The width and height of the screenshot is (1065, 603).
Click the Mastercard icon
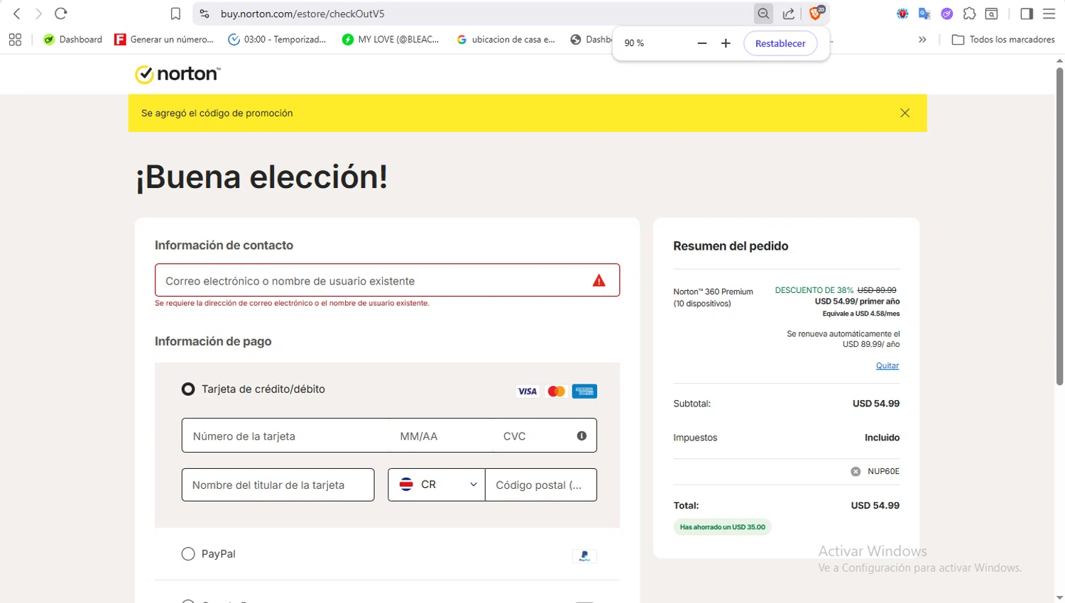(556, 391)
